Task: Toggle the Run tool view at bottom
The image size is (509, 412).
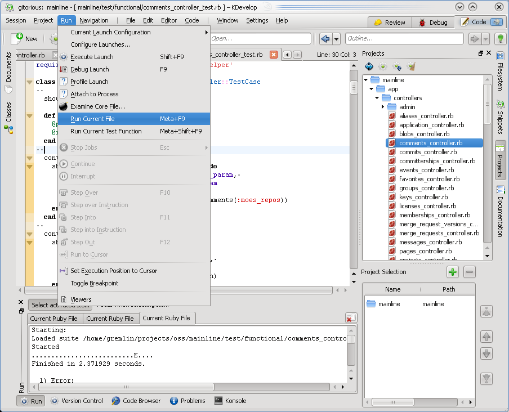Action: pos(31,401)
